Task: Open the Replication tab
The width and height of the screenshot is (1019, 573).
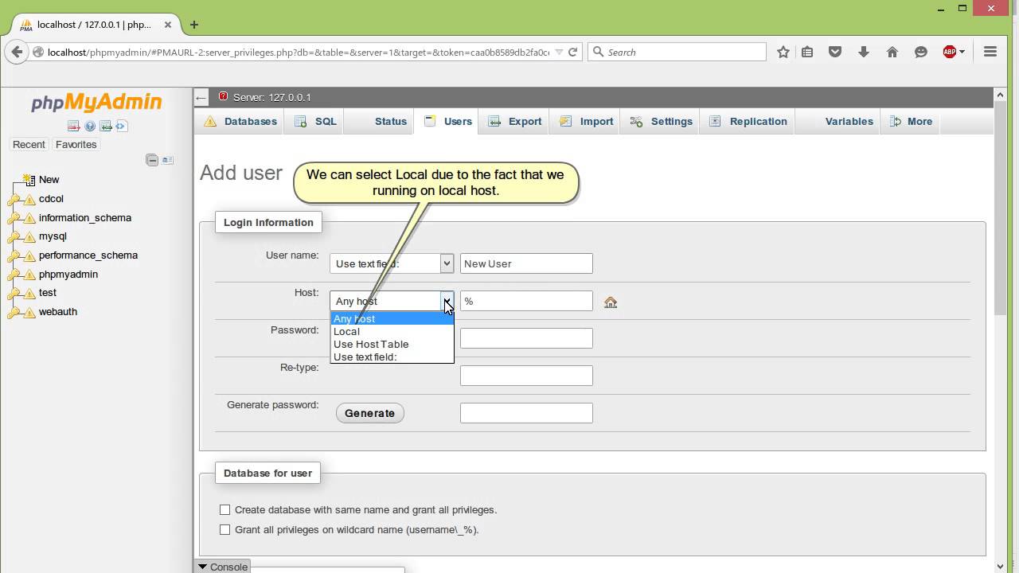Action: pos(758,121)
